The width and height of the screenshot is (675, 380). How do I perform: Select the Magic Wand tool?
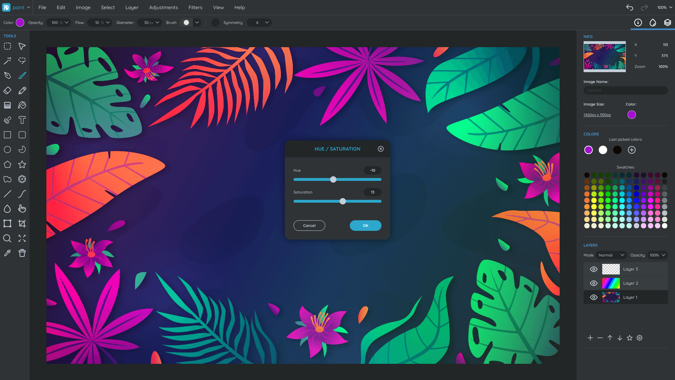coord(7,61)
